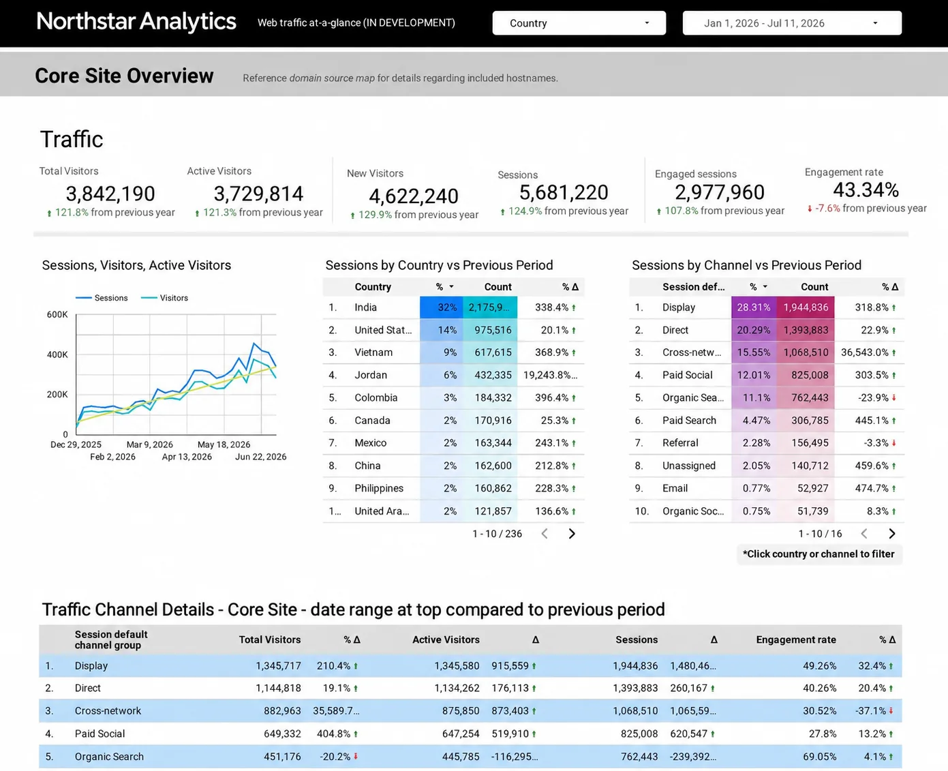
Task: Select Jordan in the country table
Action: pyautogui.click(x=371, y=375)
